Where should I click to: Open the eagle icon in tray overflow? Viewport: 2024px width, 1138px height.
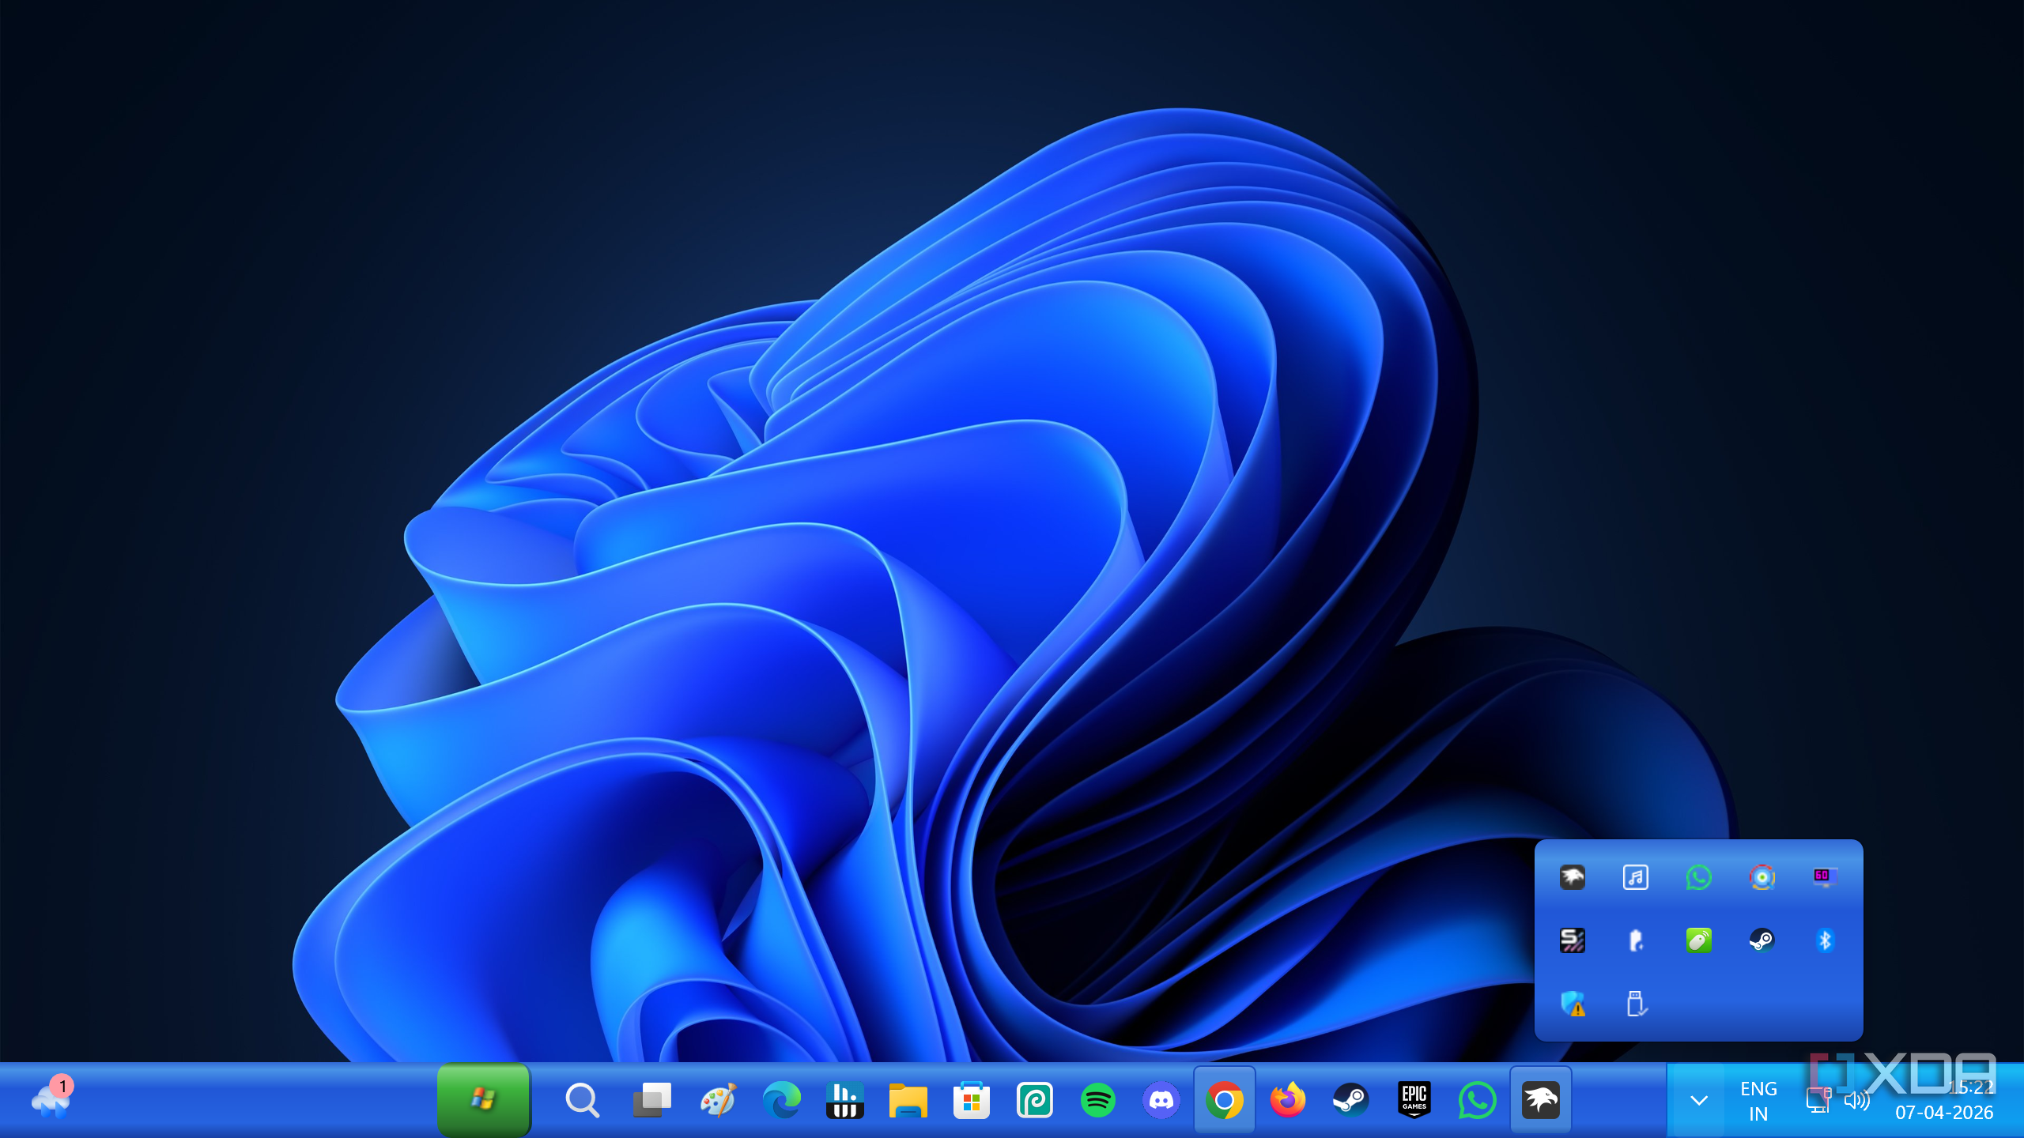point(1572,877)
